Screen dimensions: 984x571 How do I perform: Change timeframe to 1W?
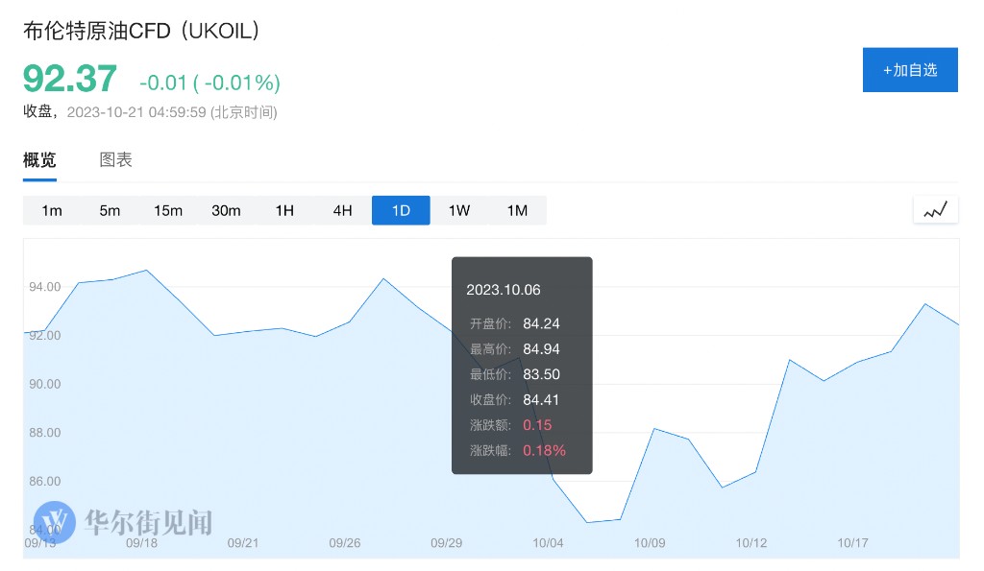(x=459, y=210)
